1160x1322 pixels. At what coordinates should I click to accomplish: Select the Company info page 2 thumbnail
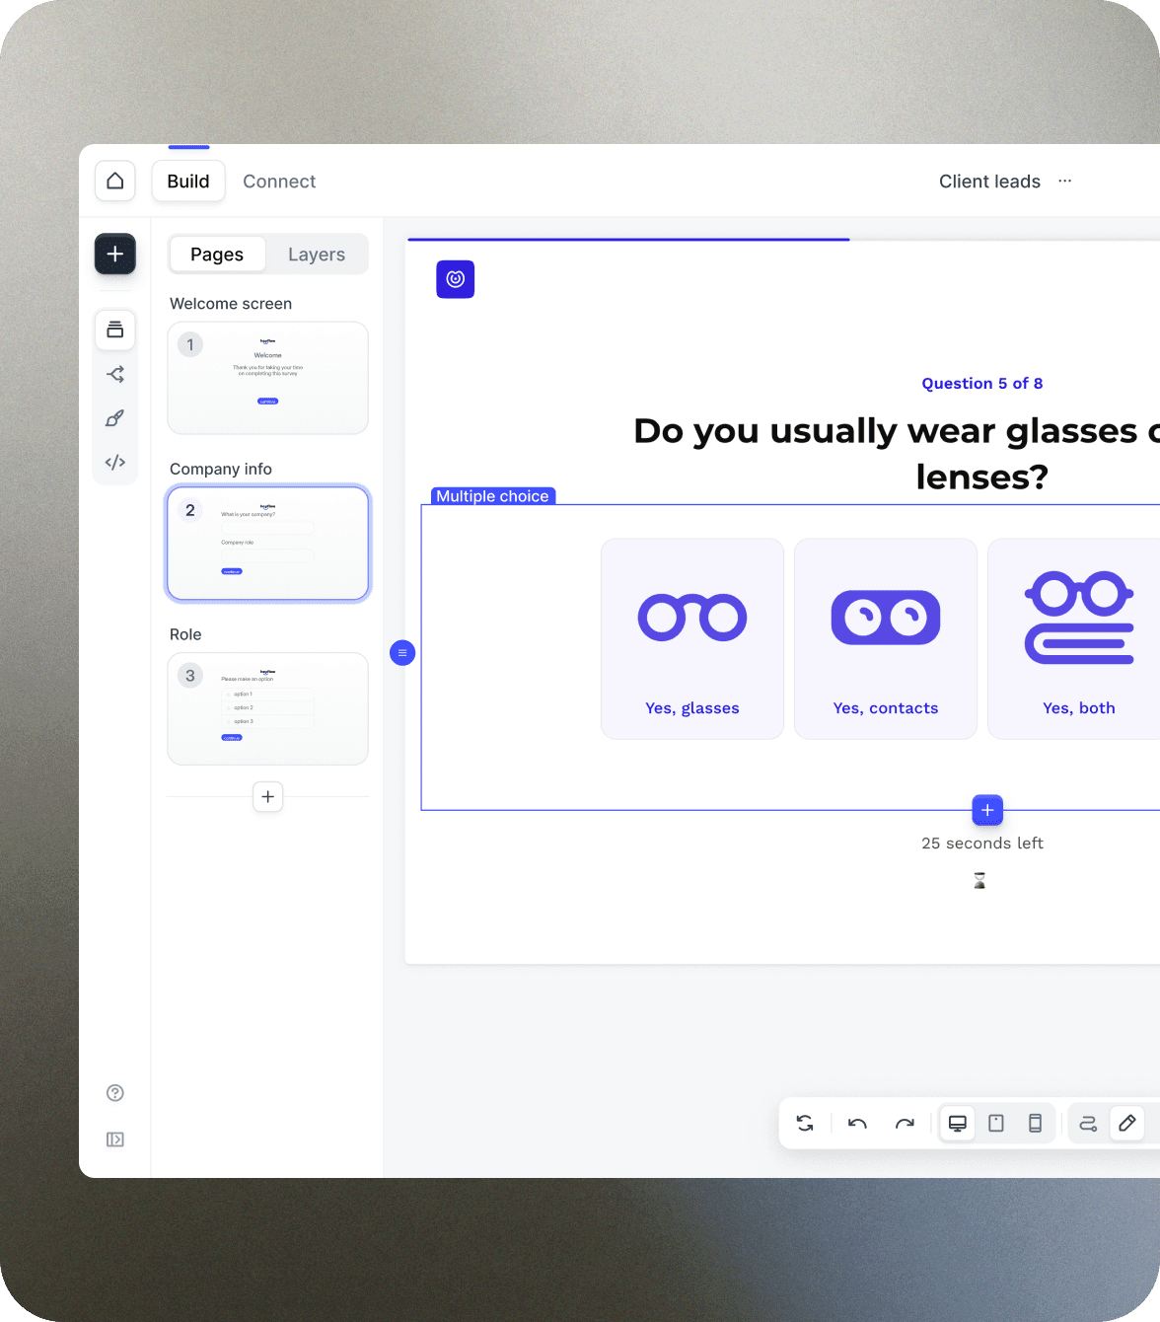268,544
